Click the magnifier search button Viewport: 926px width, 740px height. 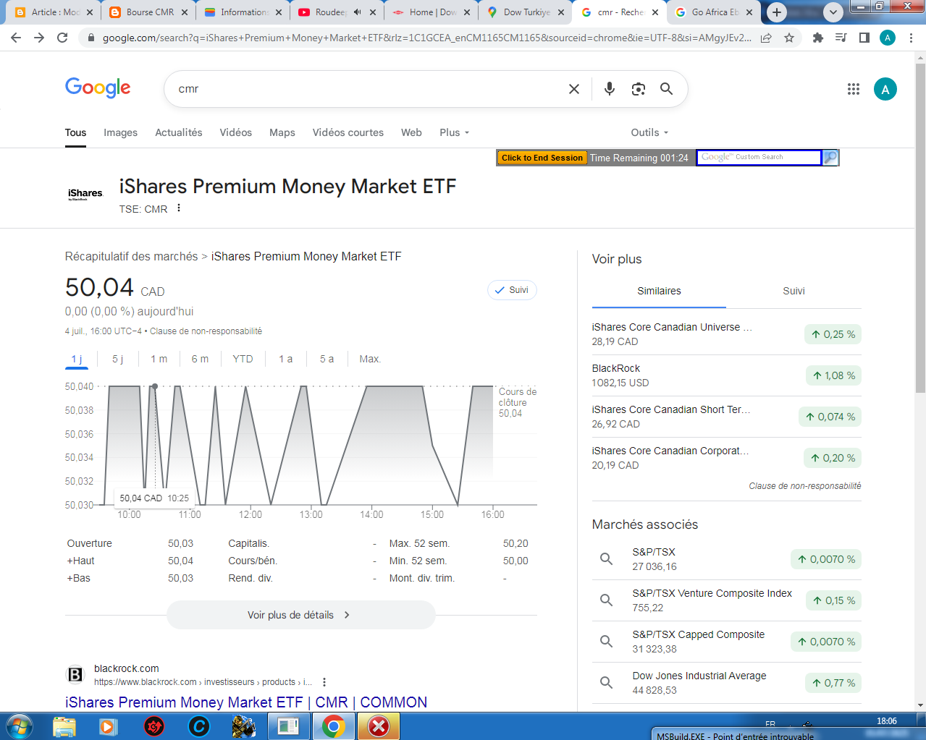click(666, 89)
